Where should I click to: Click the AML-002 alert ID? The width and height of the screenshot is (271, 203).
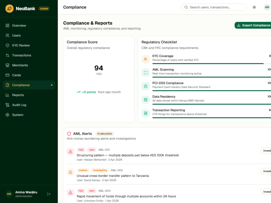(x=117, y=170)
